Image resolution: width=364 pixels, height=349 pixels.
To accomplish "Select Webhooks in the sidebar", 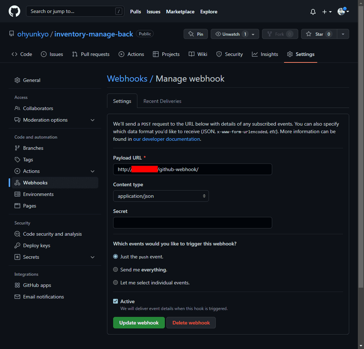I will pyautogui.click(x=55, y=183).
